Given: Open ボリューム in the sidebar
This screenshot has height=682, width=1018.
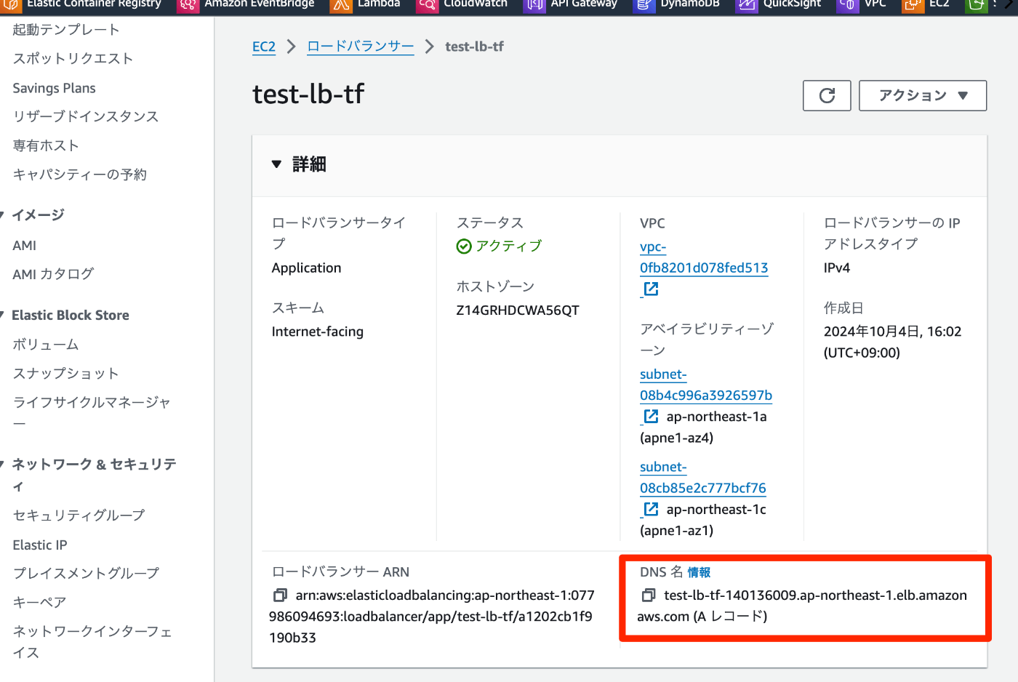Looking at the screenshot, I should click(x=46, y=345).
